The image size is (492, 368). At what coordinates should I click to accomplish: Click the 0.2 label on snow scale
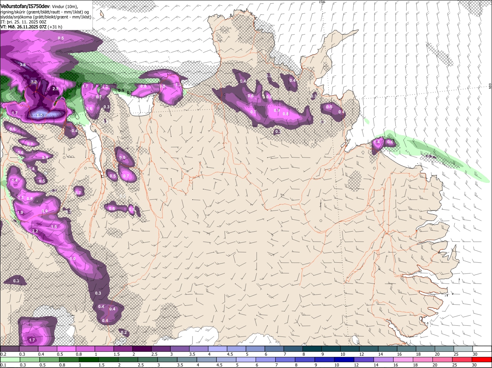point(3,354)
